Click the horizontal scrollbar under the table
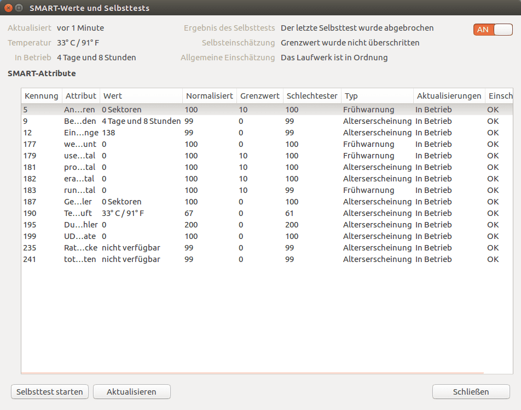Image resolution: width=521 pixels, height=410 pixels. pyautogui.click(x=252, y=373)
